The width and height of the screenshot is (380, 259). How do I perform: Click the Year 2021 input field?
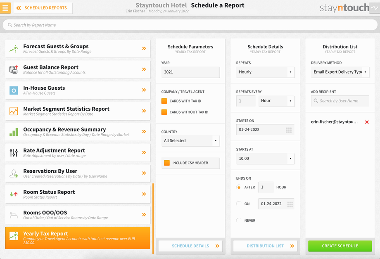click(190, 72)
